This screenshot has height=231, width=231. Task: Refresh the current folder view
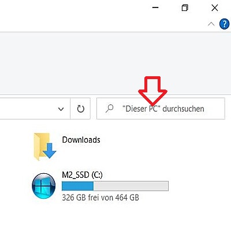click(x=80, y=109)
